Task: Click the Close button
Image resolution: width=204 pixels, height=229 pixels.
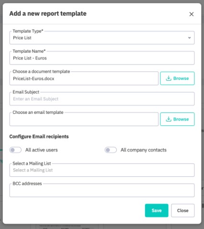Action: tap(183, 210)
